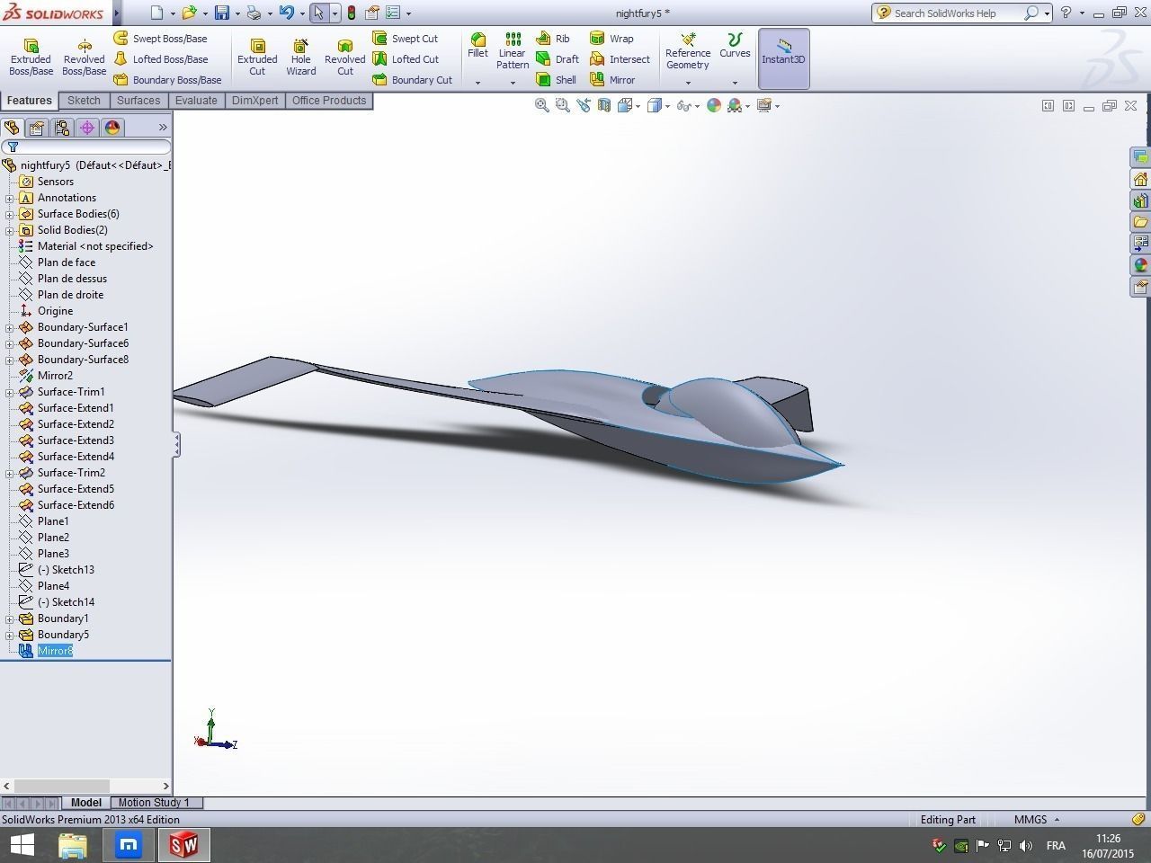Activate the Revolved Cut tool
The height and width of the screenshot is (863, 1151).
[x=345, y=58]
